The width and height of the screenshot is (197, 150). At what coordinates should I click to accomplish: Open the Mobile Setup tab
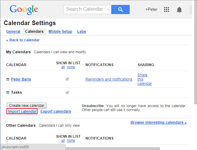tap(60, 32)
